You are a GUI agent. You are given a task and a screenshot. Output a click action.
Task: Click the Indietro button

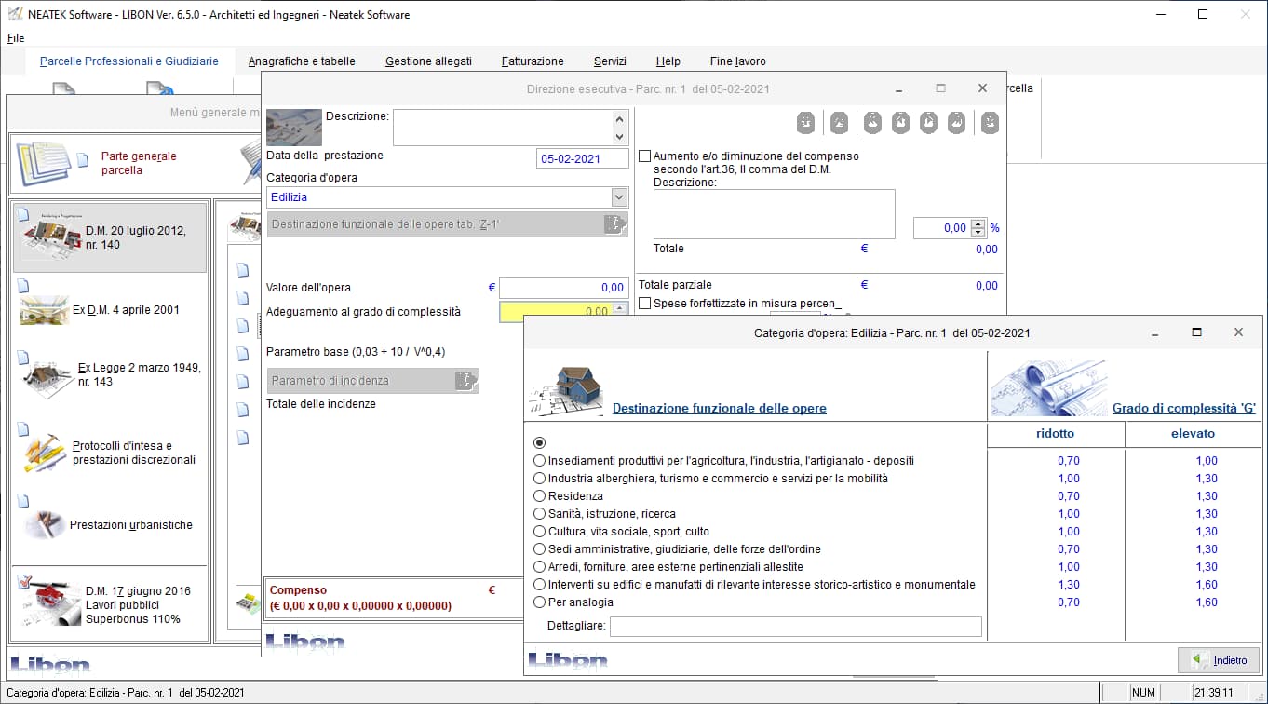[1219, 660]
